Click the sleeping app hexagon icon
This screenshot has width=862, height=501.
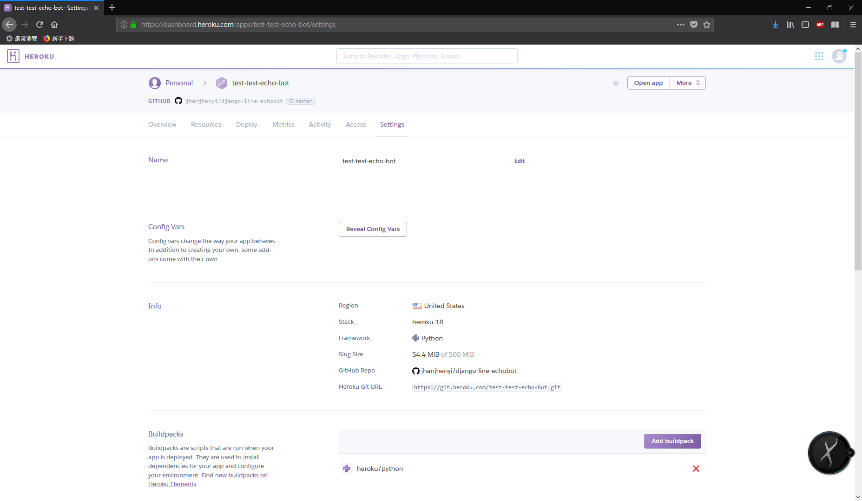222,83
